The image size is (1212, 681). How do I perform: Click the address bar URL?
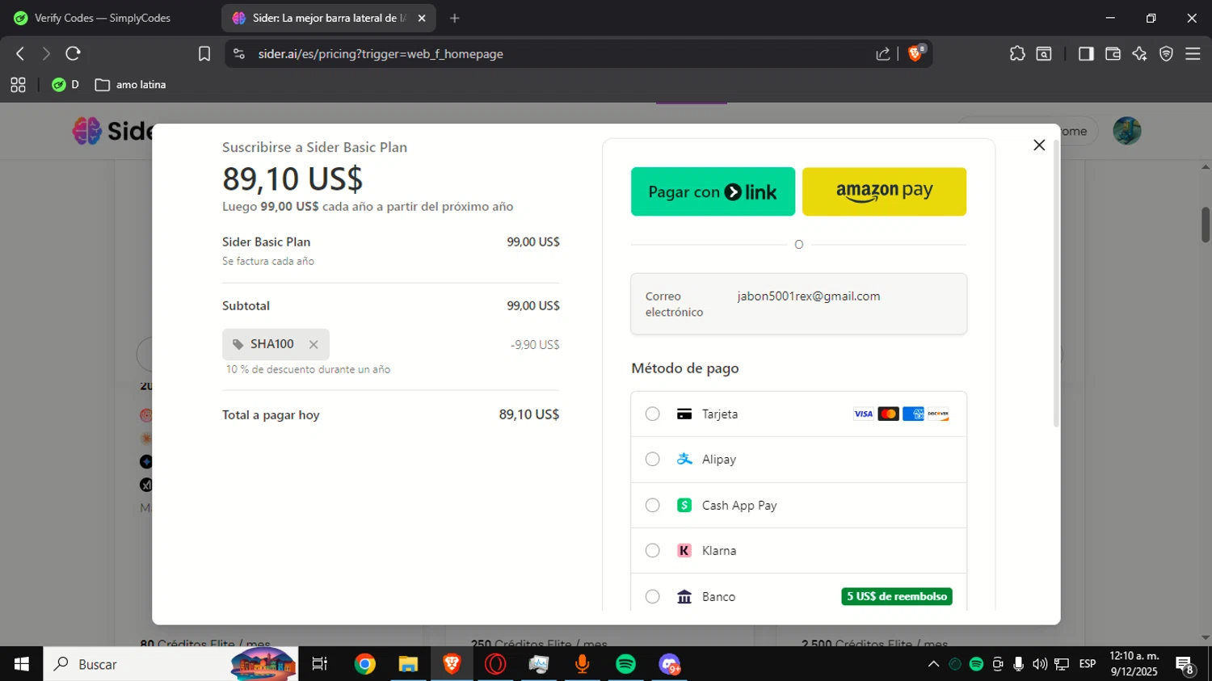point(381,53)
